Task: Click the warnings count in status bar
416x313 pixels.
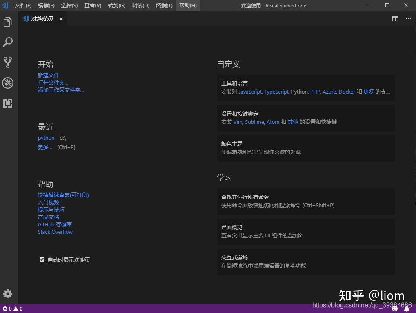Action: (18, 309)
